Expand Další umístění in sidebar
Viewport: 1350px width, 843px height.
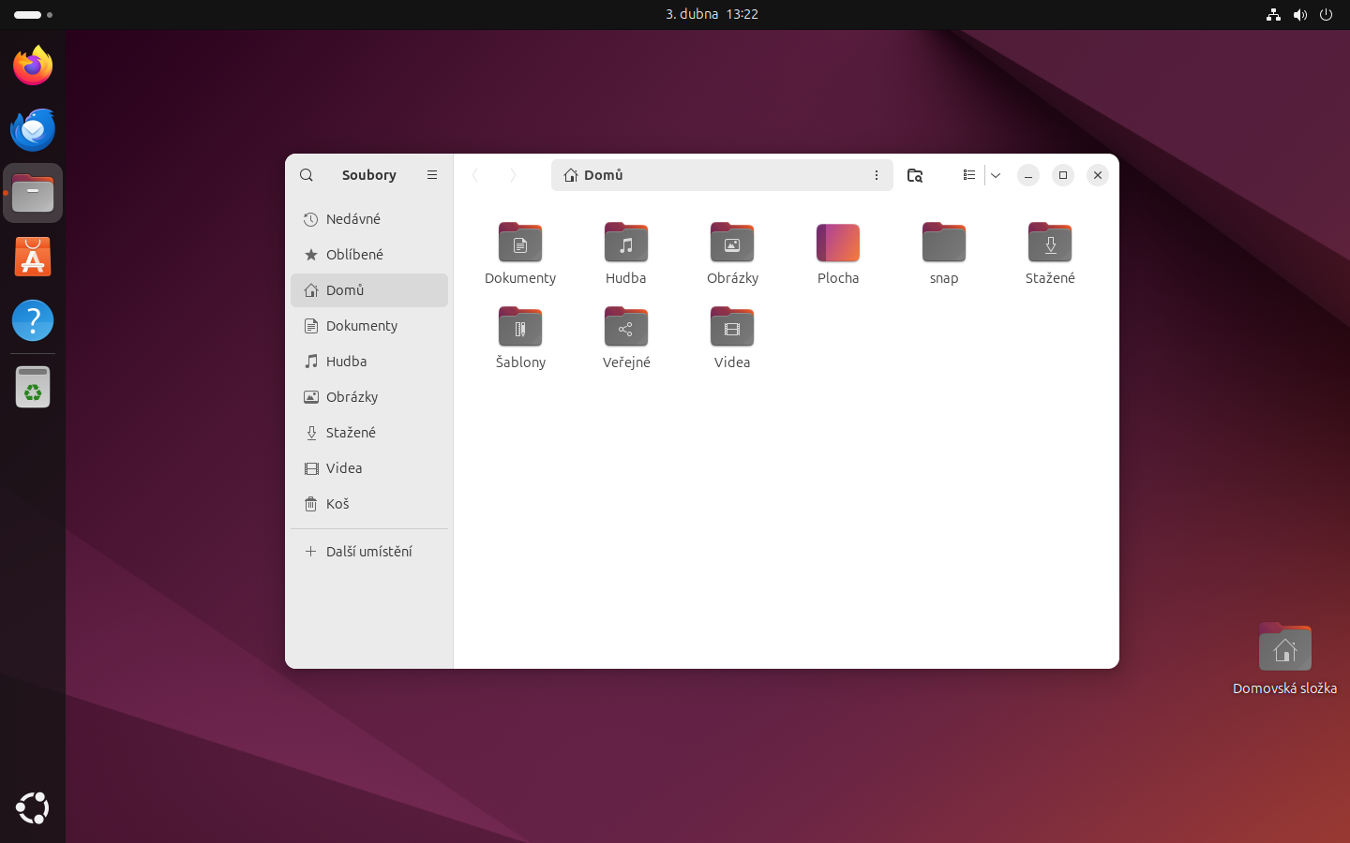click(x=368, y=552)
